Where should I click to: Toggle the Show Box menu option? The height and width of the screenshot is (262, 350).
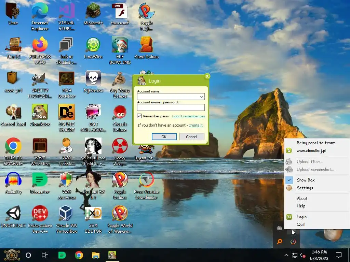306,180
